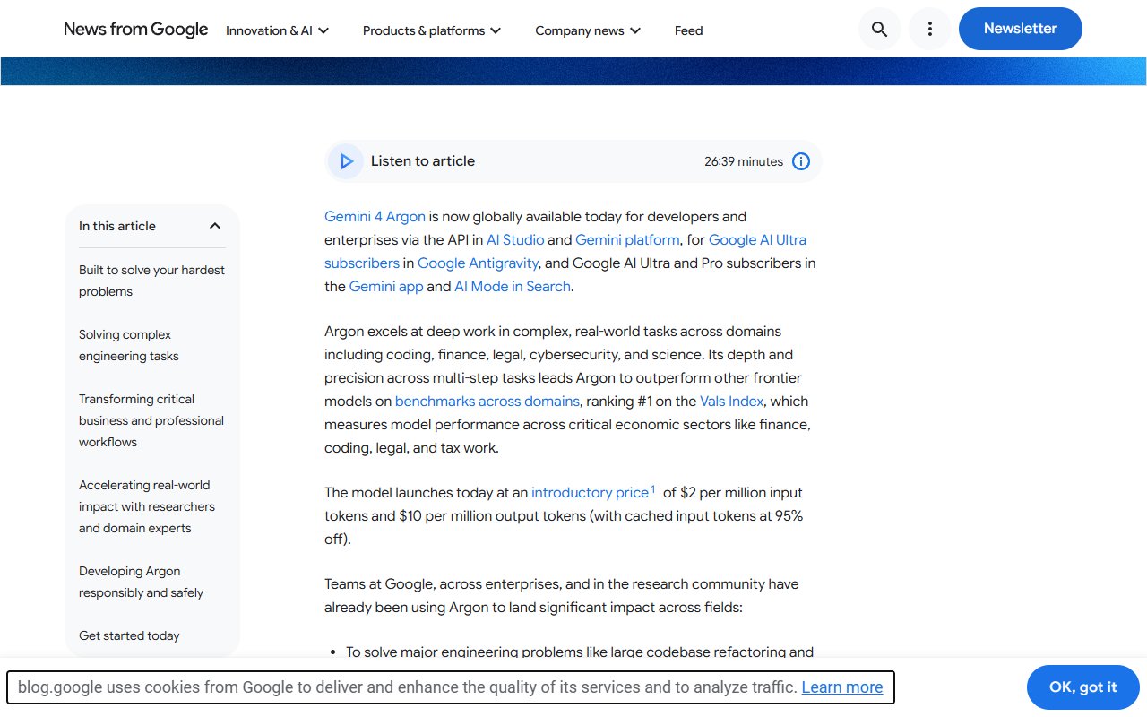Open the Gemini app link
1147x717 pixels.
click(386, 286)
